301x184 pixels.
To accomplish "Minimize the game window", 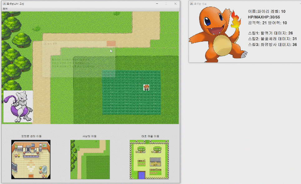I will 157,4.
